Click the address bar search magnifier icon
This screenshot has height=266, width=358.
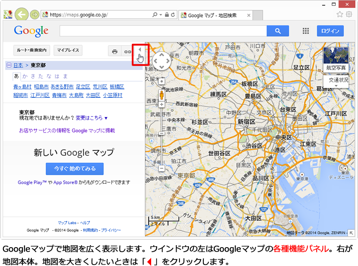[155, 15]
